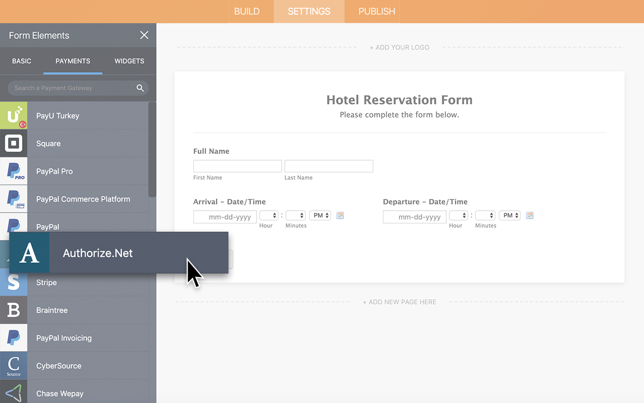This screenshot has height=403, width=644.
Task: Click ADD YOUR LOGO link
Action: (x=399, y=47)
